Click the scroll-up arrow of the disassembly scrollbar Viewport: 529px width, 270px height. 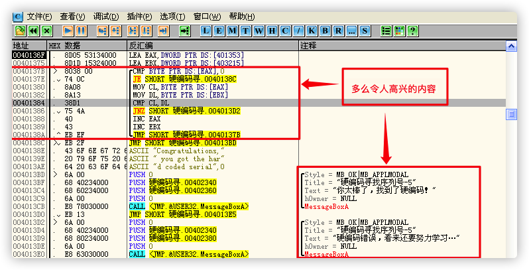(x=511, y=45)
